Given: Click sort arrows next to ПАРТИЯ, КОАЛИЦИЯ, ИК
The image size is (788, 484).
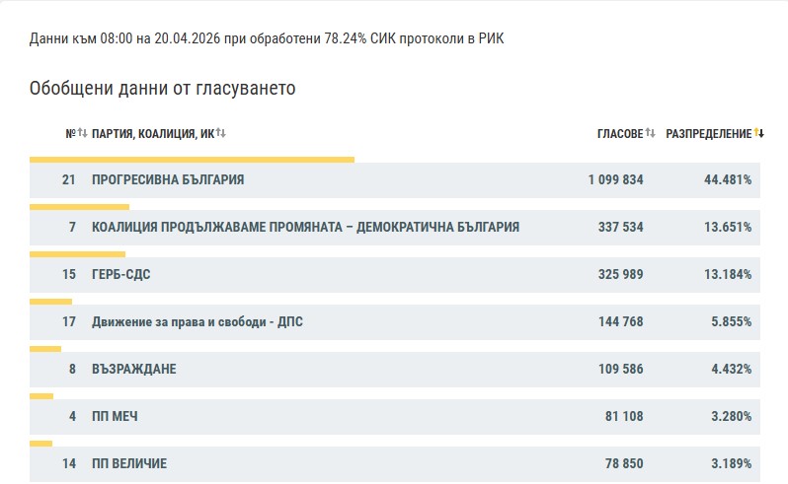Looking at the screenshot, I should [x=221, y=134].
